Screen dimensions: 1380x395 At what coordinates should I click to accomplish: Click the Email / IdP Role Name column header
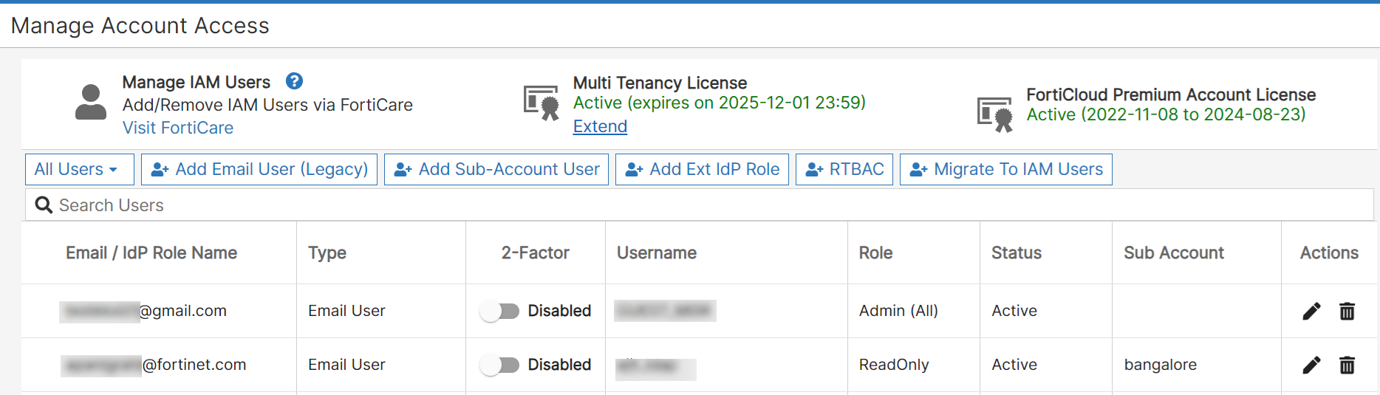151,253
